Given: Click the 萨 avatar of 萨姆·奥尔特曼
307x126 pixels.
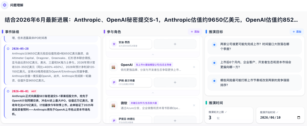Looking at the screenshot, I should (114, 82).
